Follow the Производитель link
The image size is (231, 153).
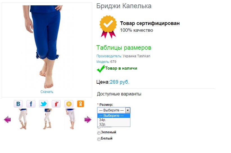[109, 56]
